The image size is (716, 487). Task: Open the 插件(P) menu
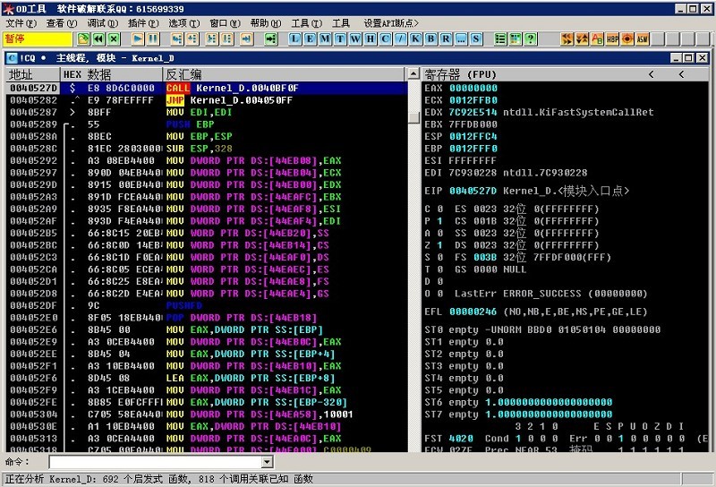click(143, 23)
